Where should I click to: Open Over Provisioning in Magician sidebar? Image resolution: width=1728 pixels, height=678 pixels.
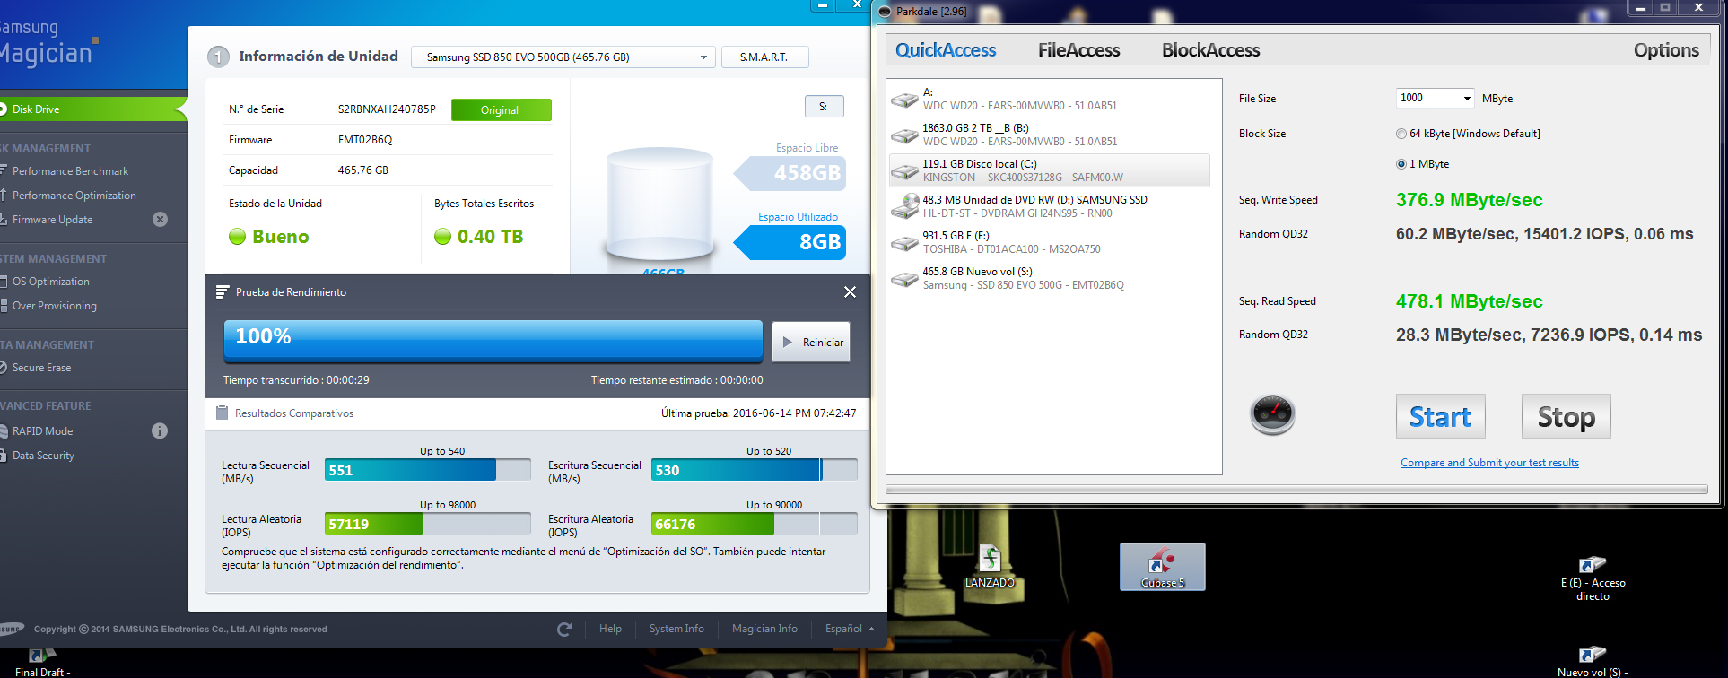pyautogui.click(x=54, y=306)
